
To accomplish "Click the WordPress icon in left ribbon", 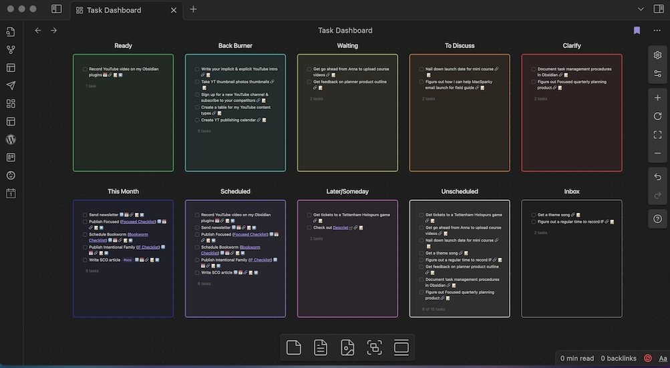I will click(11, 140).
